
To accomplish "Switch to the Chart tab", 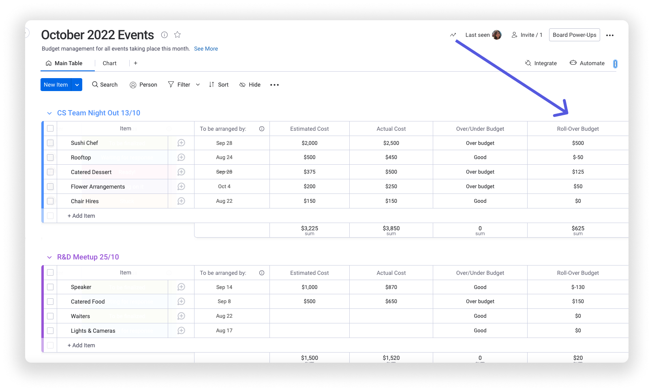I will click(x=109, y=63).
